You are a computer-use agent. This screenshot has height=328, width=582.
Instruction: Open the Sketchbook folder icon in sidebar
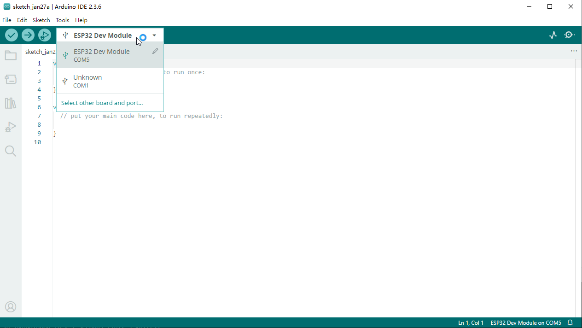[11, 56]
